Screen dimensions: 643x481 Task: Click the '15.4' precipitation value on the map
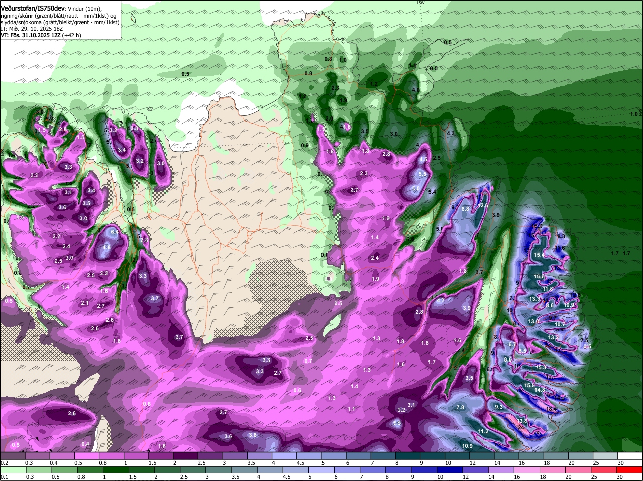click(x=539, y=255)
